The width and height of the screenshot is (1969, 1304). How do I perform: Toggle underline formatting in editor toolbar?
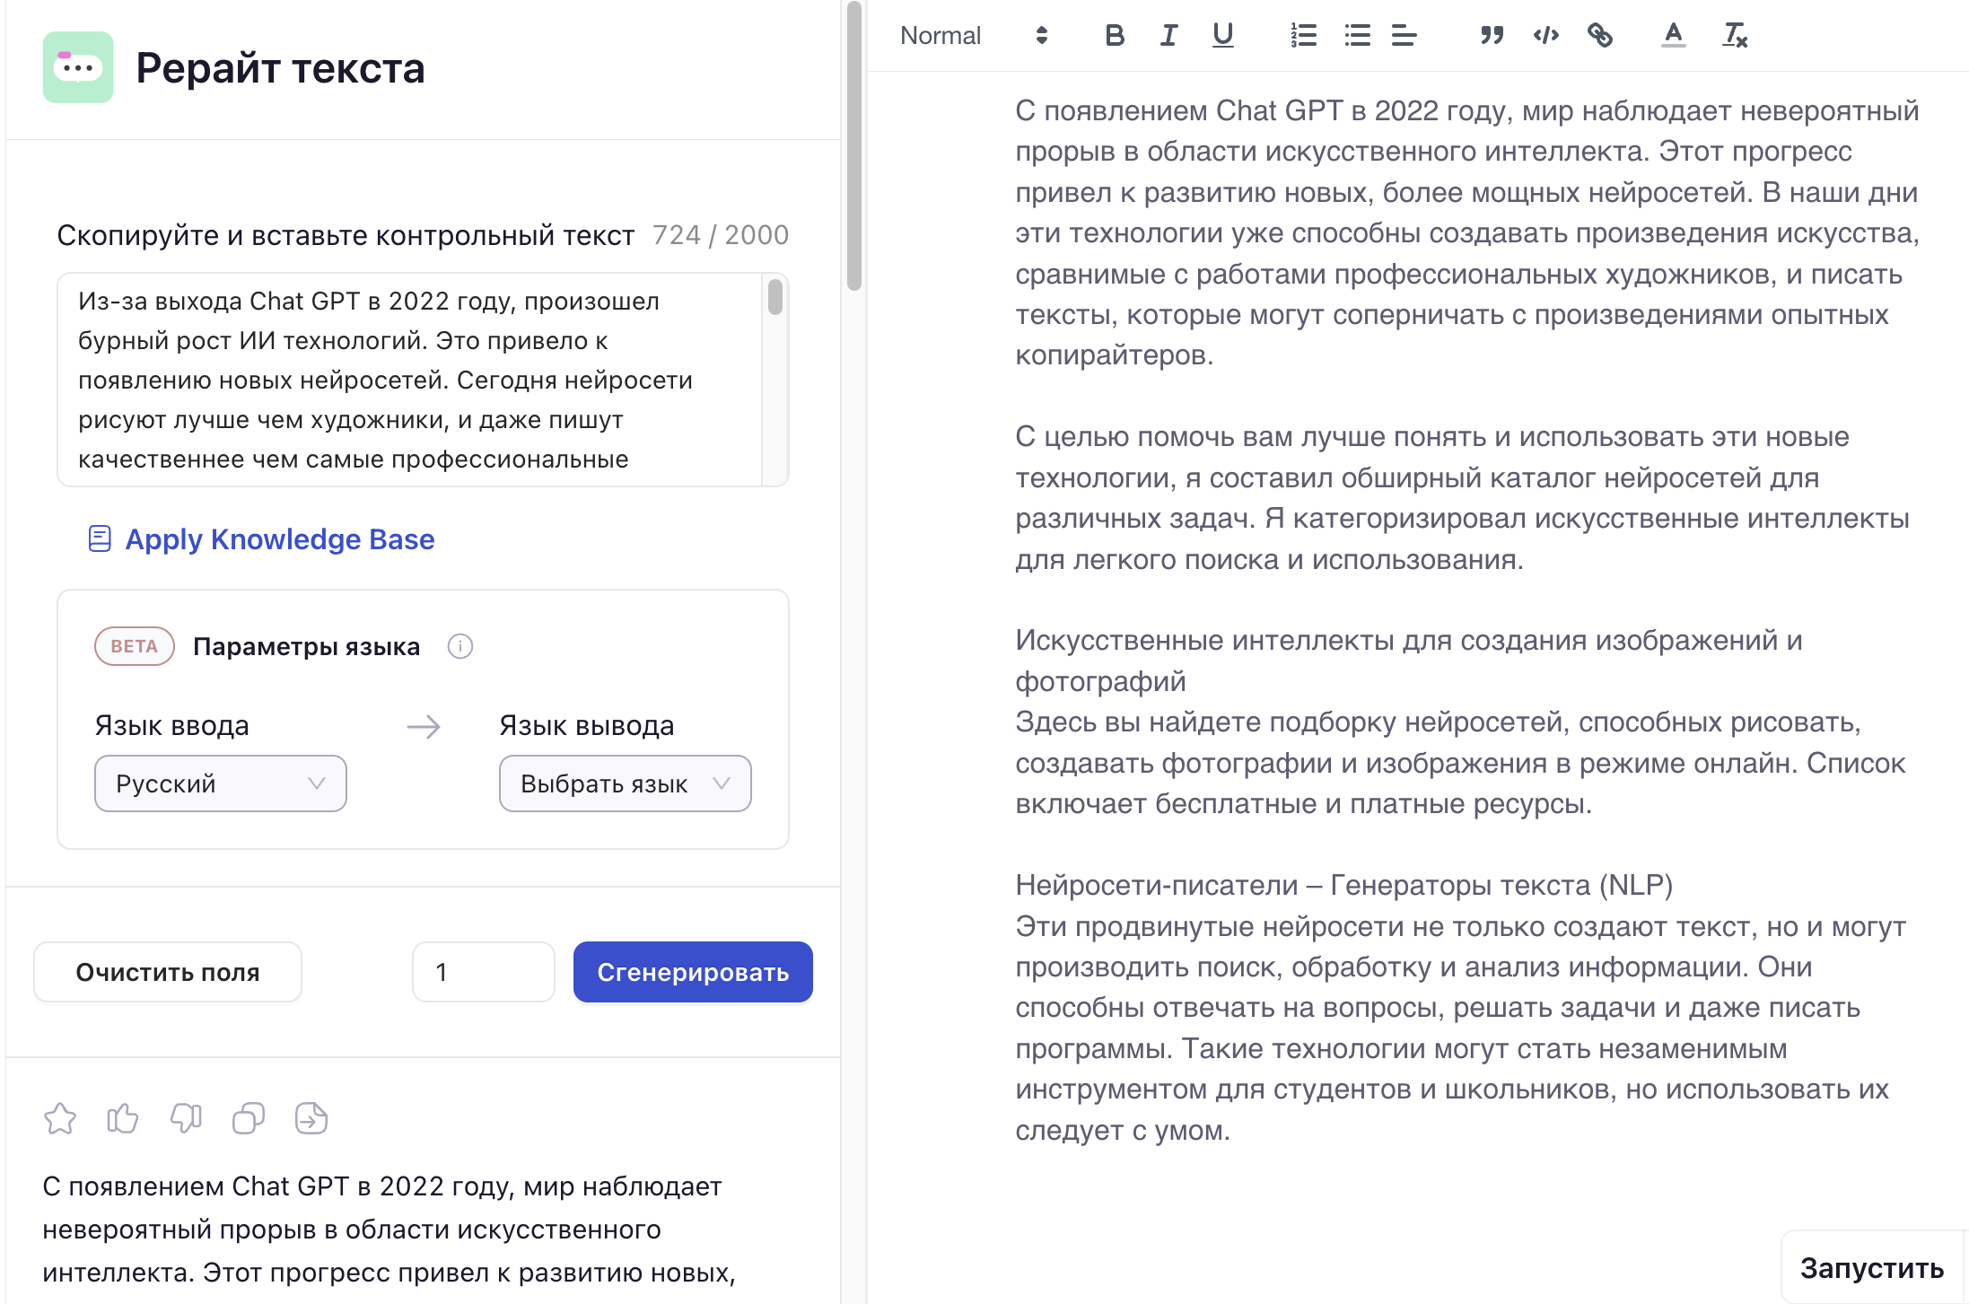(x=1222, y=35)
